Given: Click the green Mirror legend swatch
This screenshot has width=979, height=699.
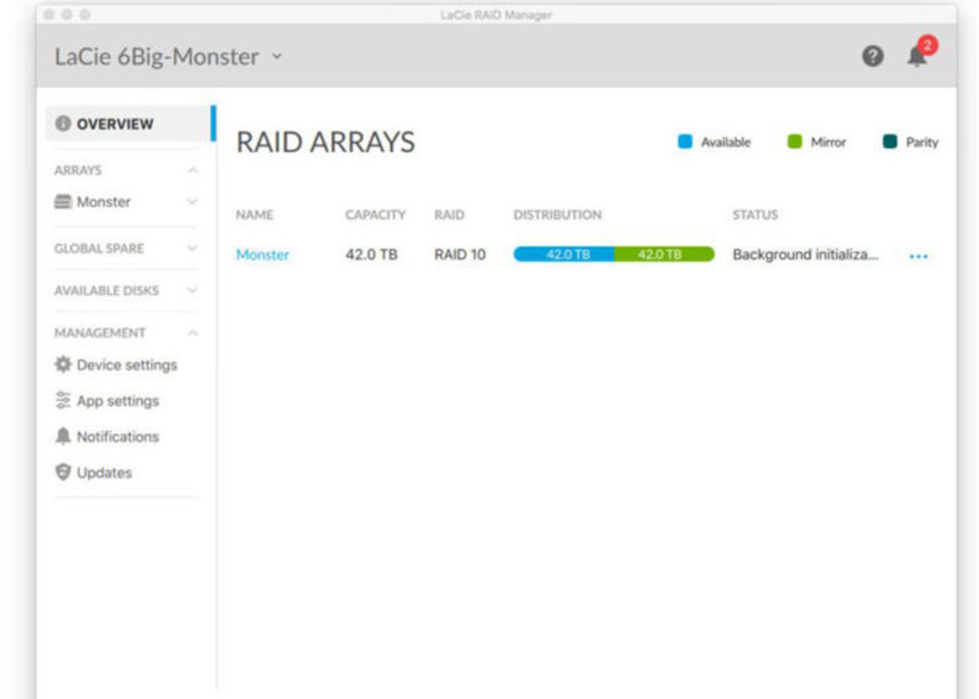Looking at the screenshot, I should tap(794, 141).
